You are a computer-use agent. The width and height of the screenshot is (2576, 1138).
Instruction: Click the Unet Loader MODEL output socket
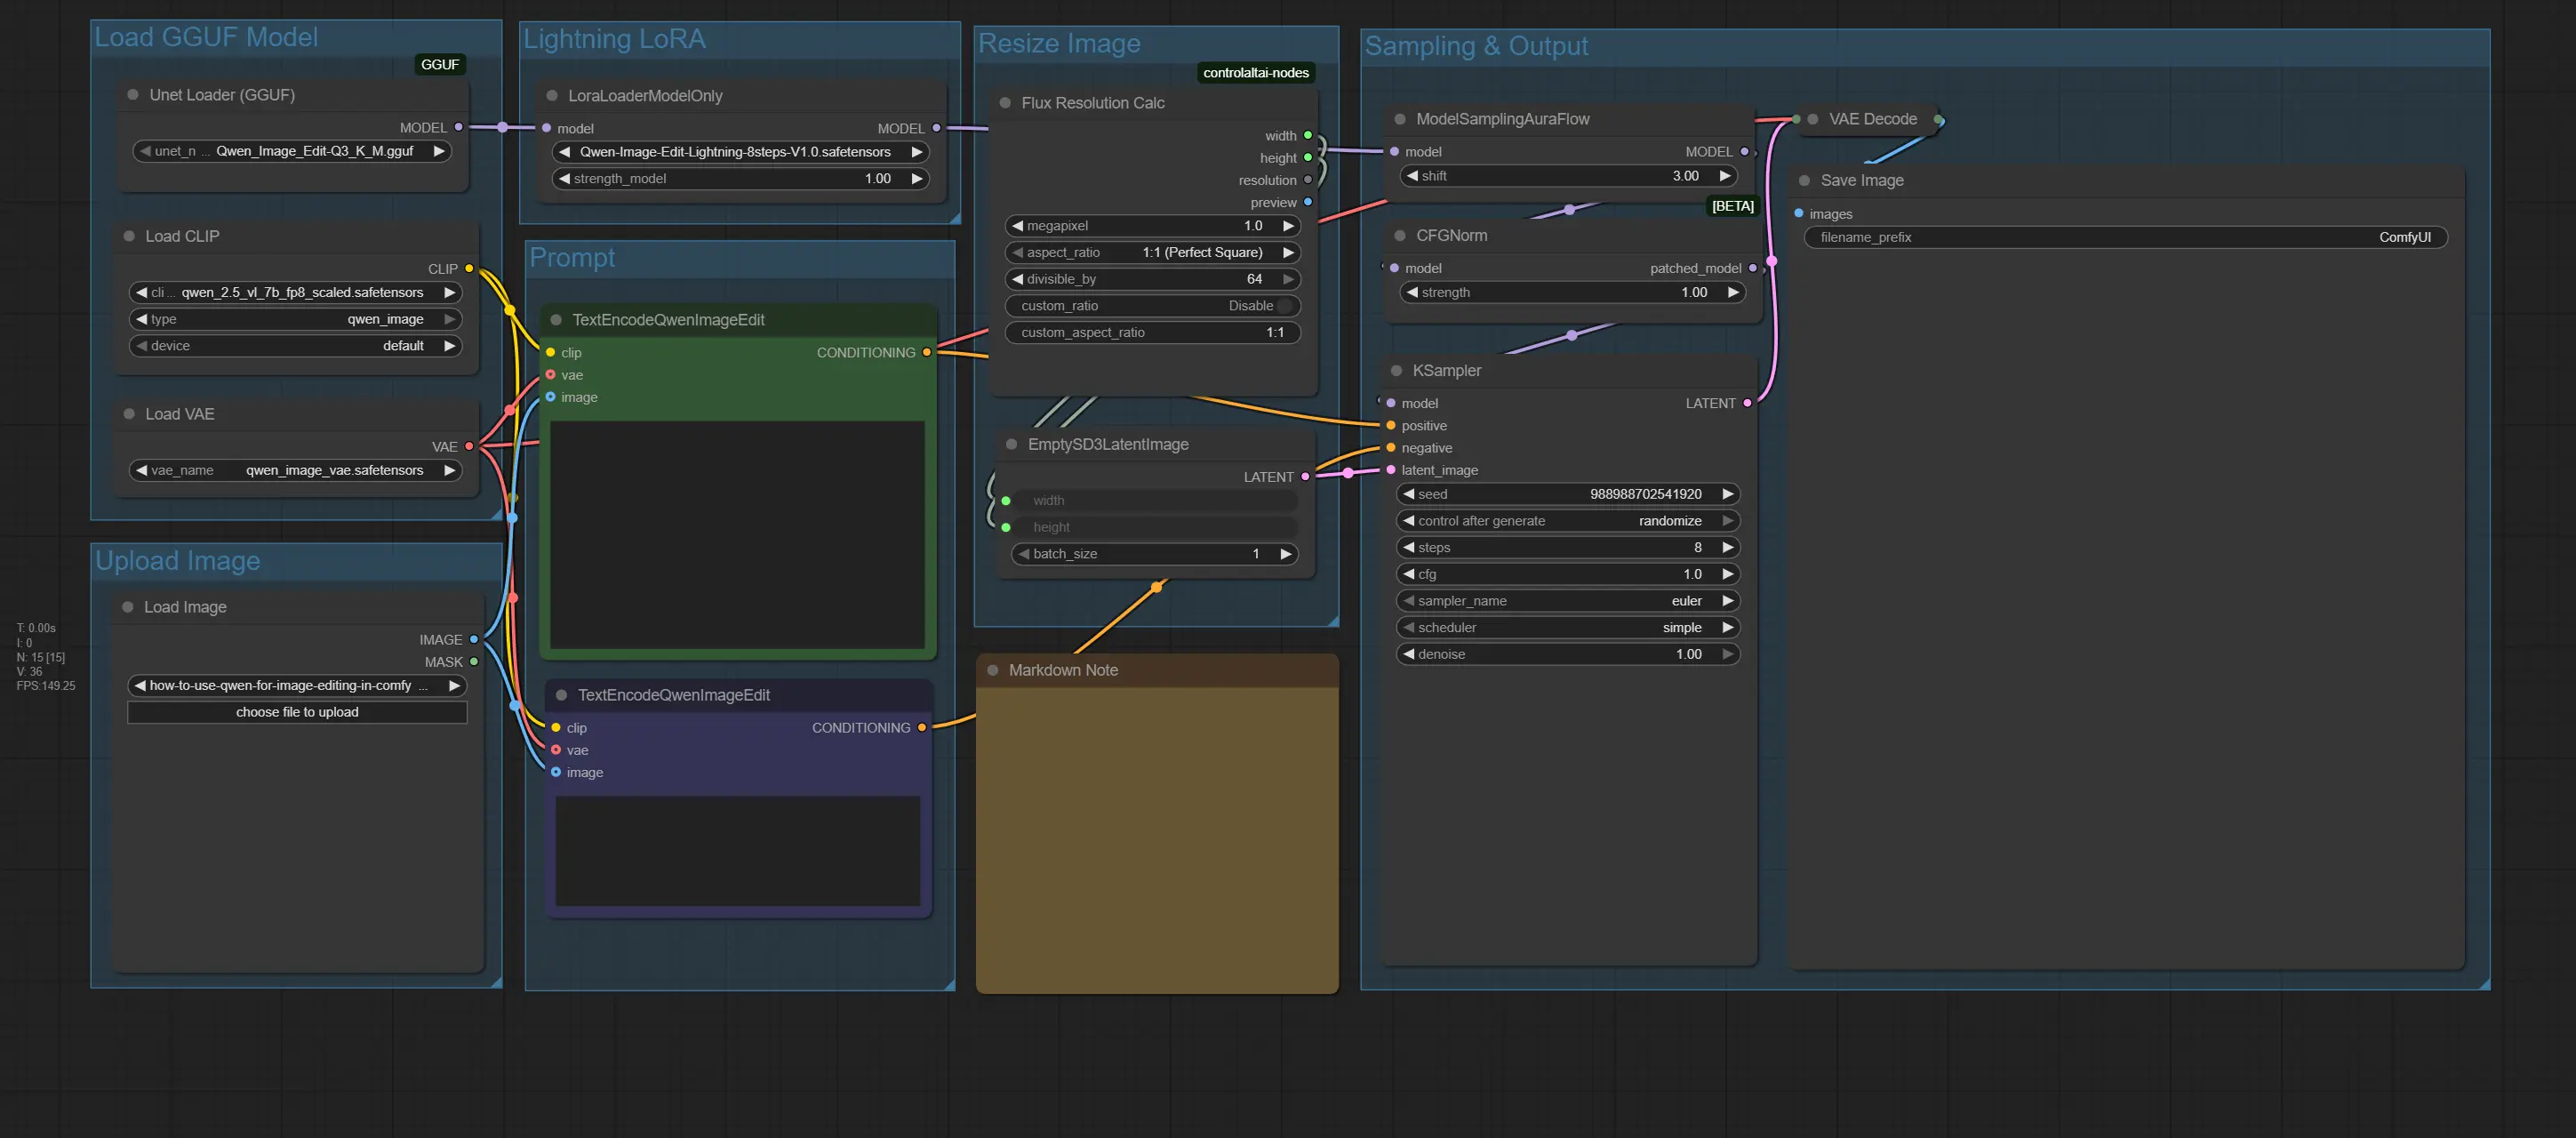[x=459, y=127]
